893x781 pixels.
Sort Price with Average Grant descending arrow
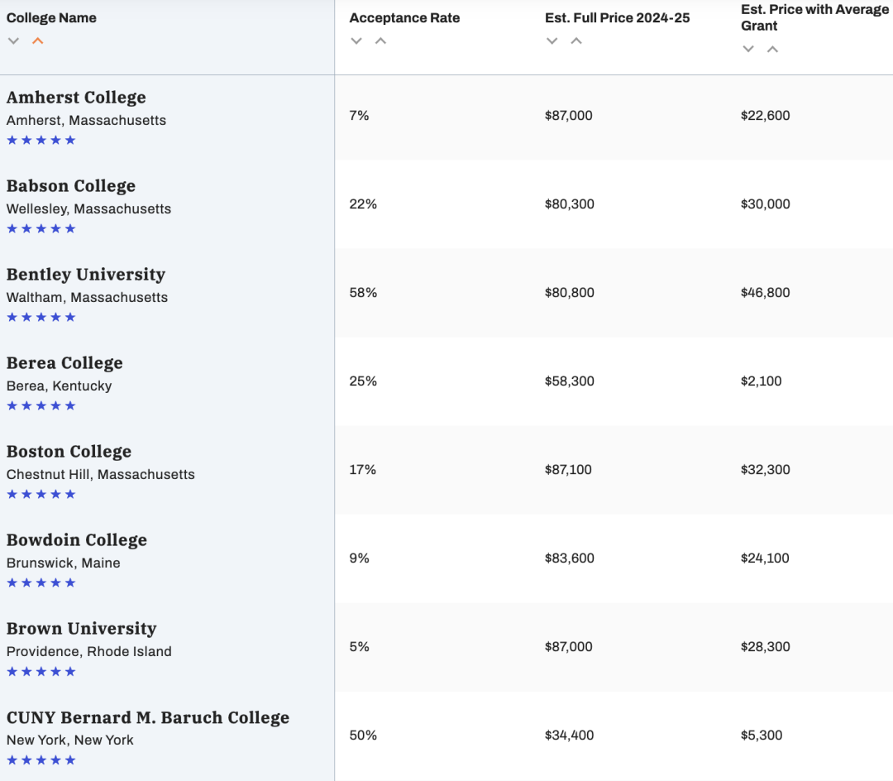[x=748, y=49]
